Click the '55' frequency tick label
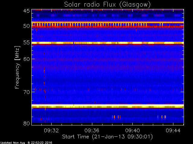Screen dimensions: 193x144 point(27,43)
